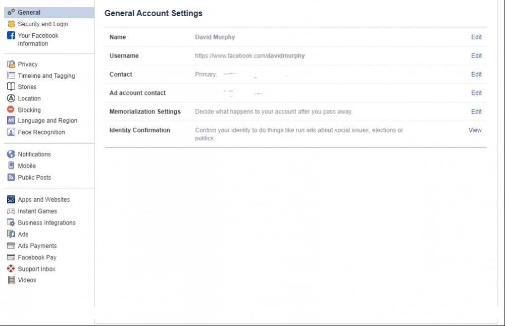
Task: Click 'Decide what happens to your account' text
Action: [274, 112]
